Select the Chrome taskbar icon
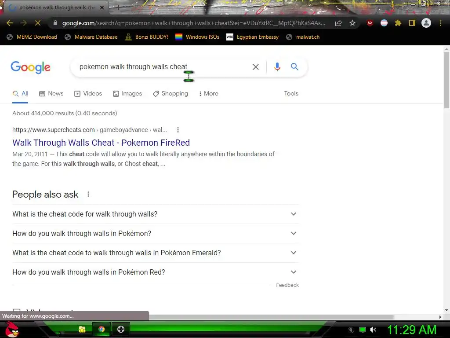Image resolution: width=450 pixels, height=338 pixels. click(x=102, y=329)
